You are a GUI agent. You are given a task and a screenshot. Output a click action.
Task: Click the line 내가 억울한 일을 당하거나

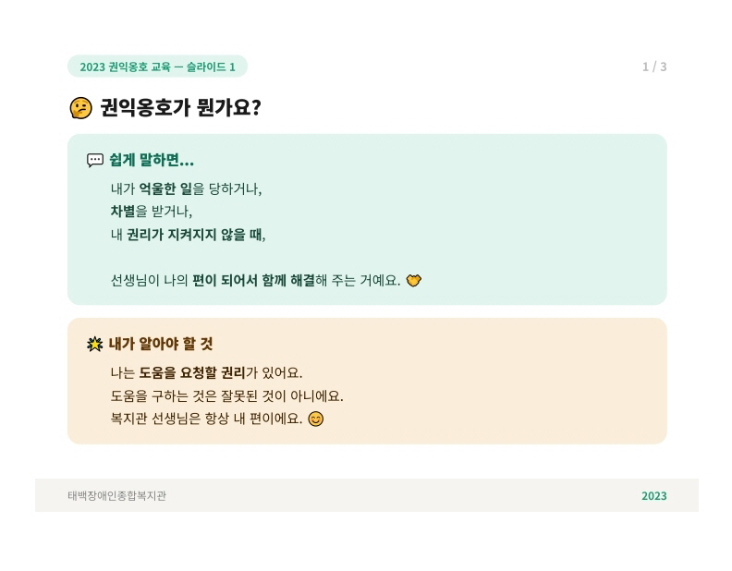[186, 188]
